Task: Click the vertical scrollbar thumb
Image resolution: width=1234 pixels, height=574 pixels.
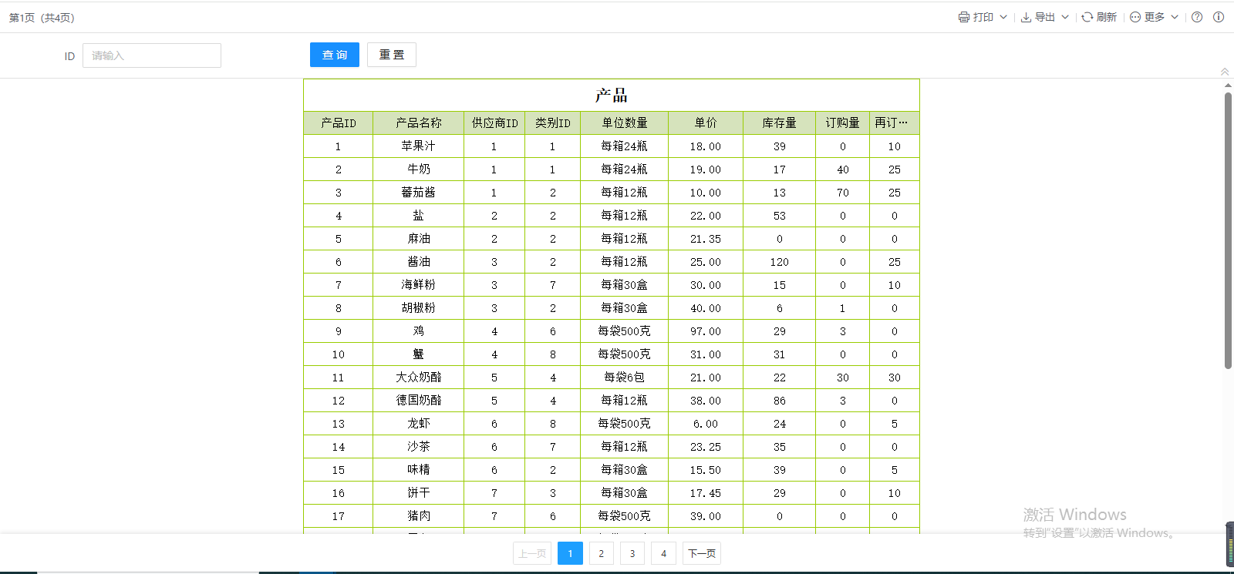Action: 1228,231
